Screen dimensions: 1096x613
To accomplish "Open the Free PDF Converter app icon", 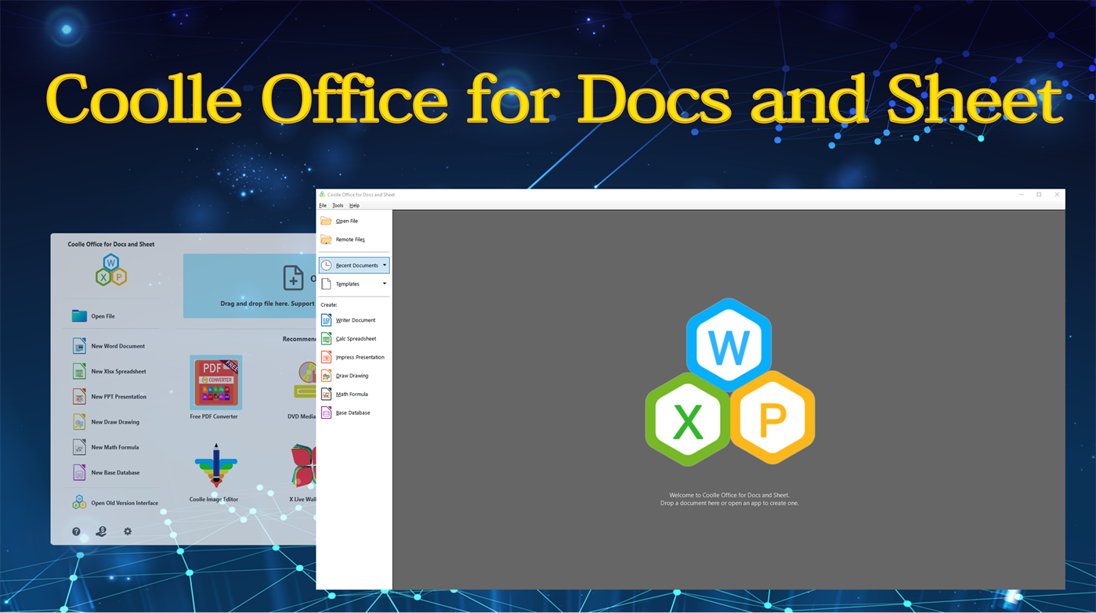I will click(215, 383).
